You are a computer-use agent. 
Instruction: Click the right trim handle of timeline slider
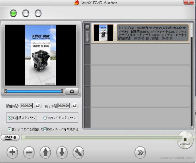[62, 91]
